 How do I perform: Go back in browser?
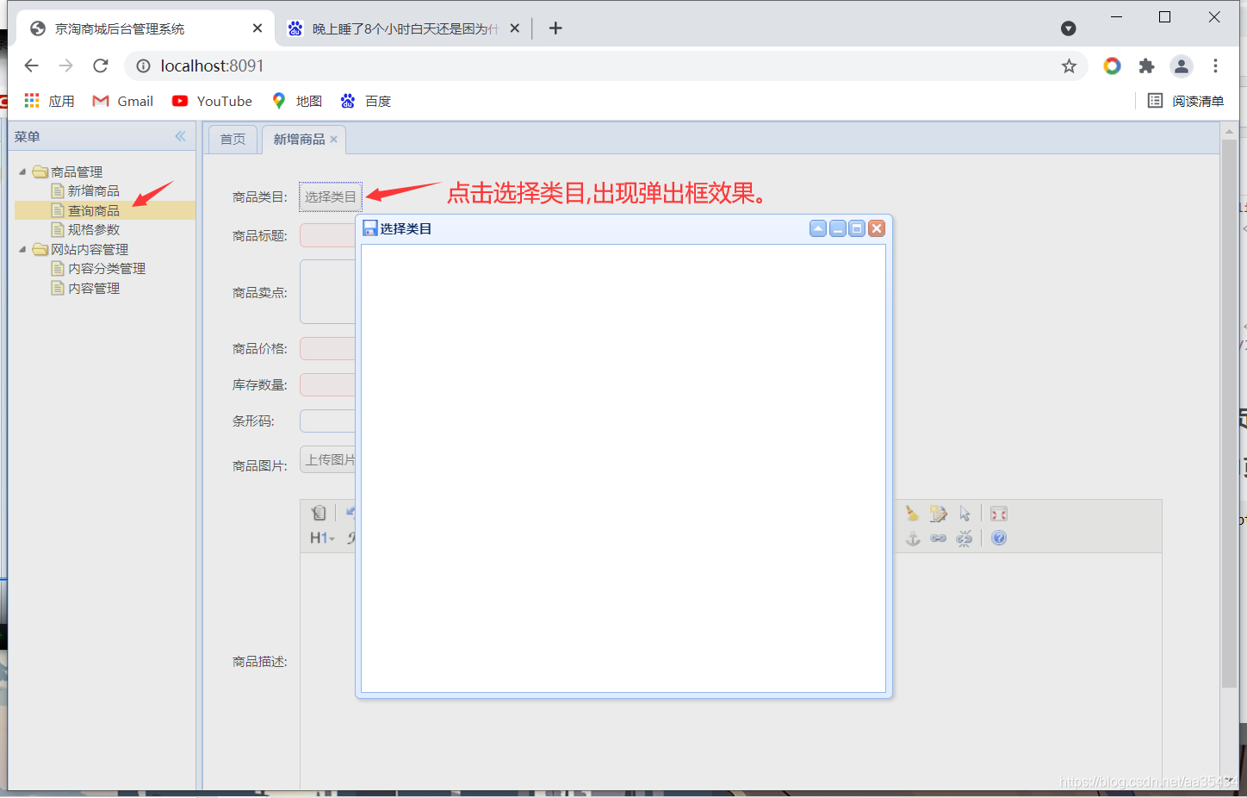click(x=32, y=65)
